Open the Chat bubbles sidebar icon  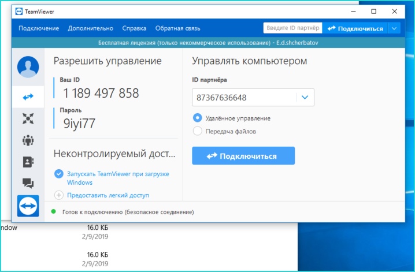[28, 183]
